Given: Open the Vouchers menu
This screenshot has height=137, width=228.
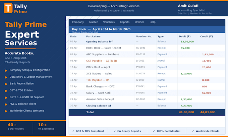Looking at the screenshot, I should click(109, 22).
